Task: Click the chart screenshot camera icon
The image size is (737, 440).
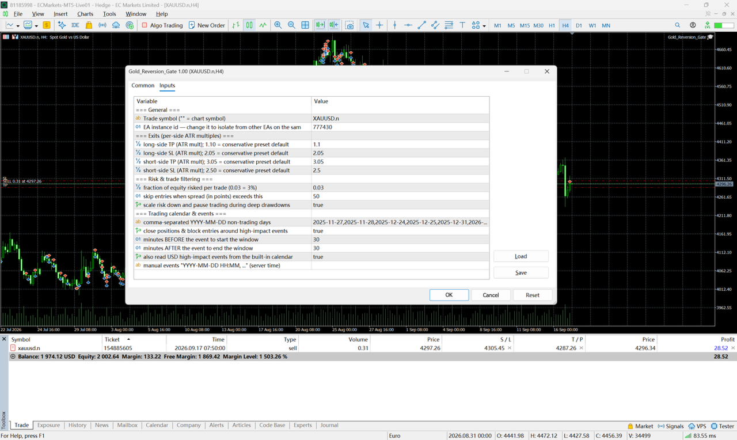Action: point(349,25)
